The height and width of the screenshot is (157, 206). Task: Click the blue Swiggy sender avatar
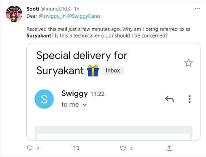(x=44, y=99)
